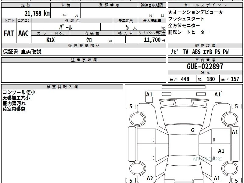
Task: Click the length value "448"
Action: [x=185, y=79]
